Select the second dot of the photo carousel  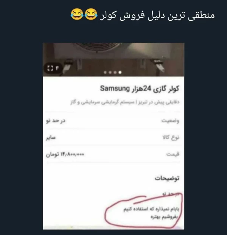(x=110, y=73)
